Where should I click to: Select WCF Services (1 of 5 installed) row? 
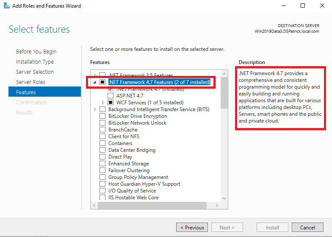(150, 103)
